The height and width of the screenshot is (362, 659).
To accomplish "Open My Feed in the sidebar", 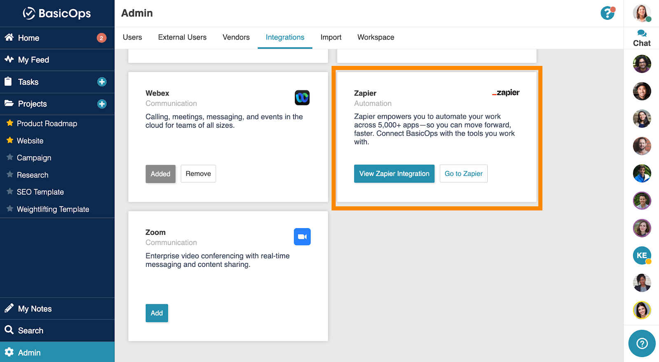I will point(57,60).
